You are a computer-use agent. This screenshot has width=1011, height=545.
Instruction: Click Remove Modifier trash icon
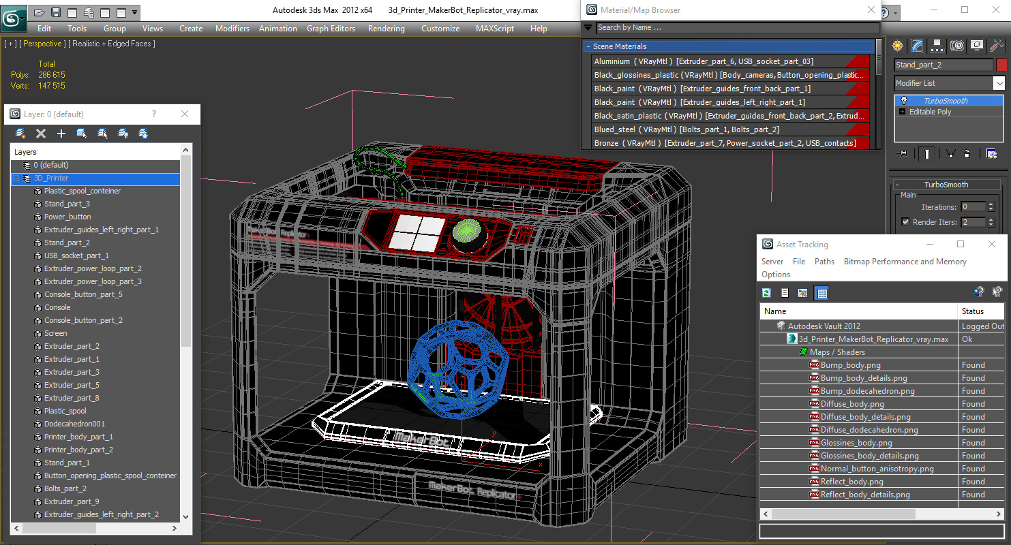[x=967, y=154]
